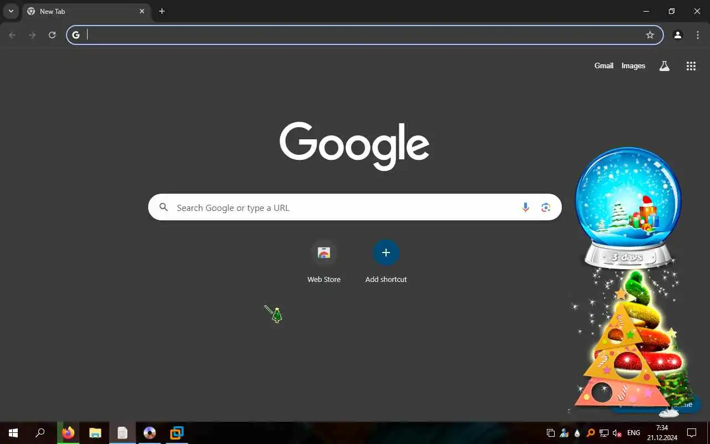Click the Add shortcut button
This screenshot has width=710, height=444.
point(386,261)
